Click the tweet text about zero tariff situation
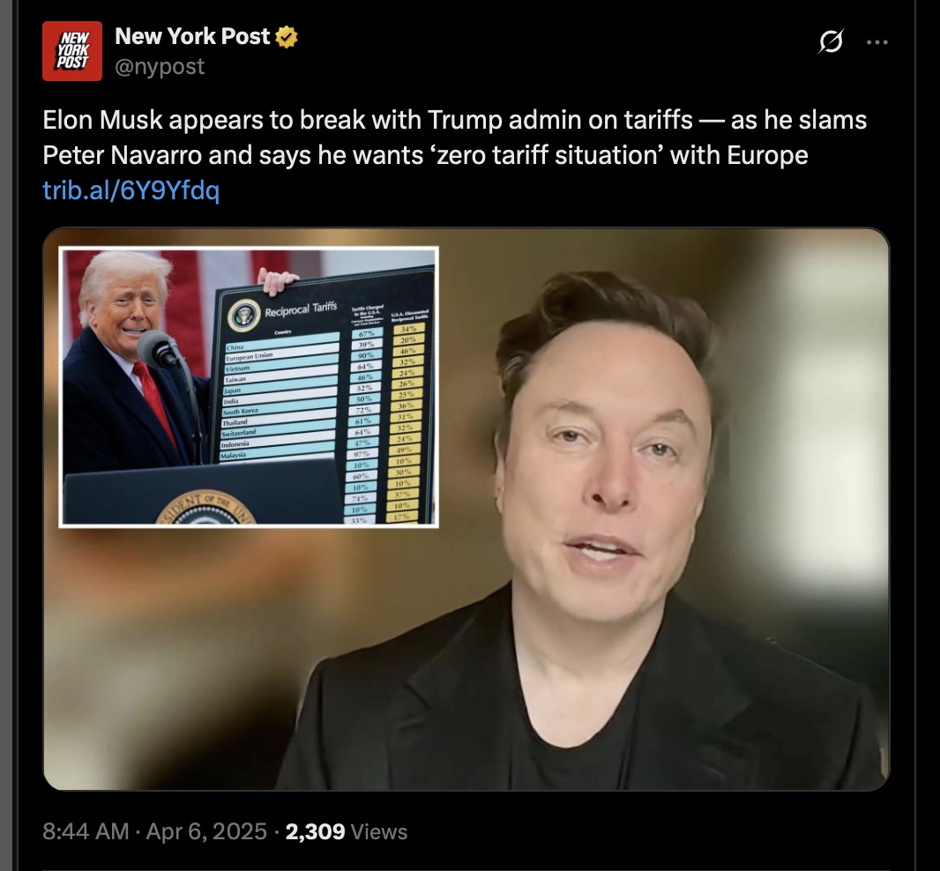Viewport: 940px width, 871px height. [454, 138]
